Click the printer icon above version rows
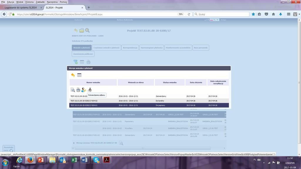The image size is (301, 169). point(78,90)
